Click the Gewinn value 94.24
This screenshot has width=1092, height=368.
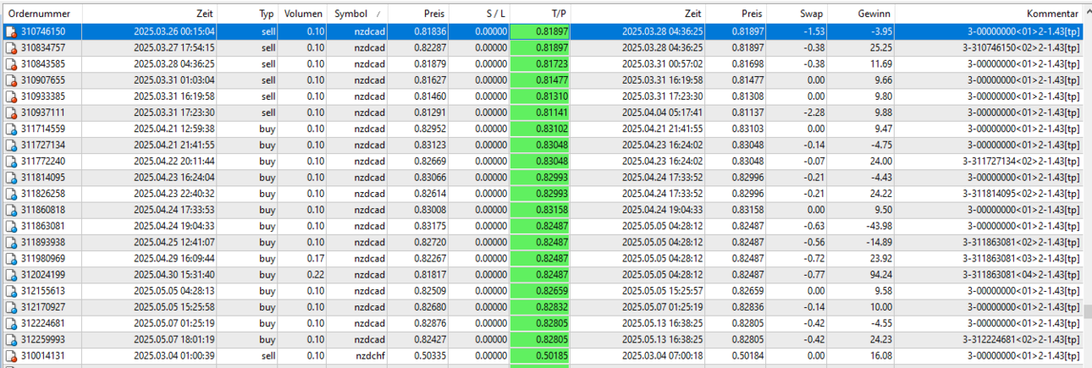[880, 274]
